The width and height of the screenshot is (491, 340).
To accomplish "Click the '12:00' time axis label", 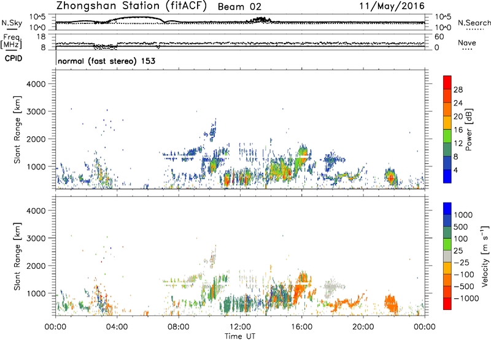I will (240, 327).
